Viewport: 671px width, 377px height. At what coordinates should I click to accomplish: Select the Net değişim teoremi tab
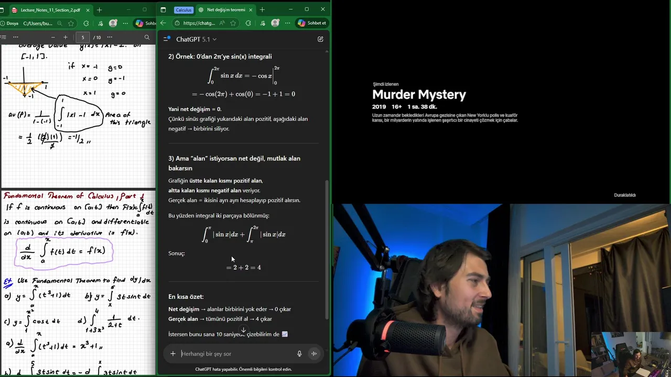225,10
